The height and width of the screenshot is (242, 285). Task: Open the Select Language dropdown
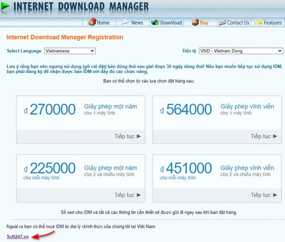point(70,51)
